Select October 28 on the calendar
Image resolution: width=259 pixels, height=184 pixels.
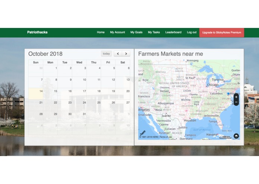pos(36,117)
